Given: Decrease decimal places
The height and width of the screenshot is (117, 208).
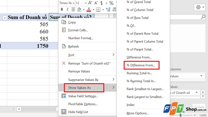Looking at the screenshot, I should click(114, 9).
